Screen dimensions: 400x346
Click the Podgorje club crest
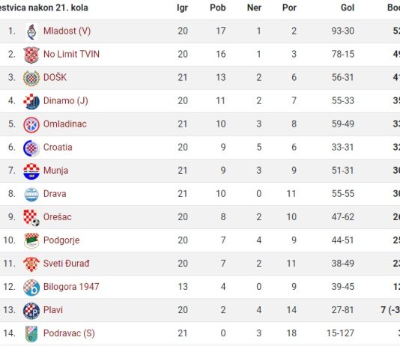[31, 240]
